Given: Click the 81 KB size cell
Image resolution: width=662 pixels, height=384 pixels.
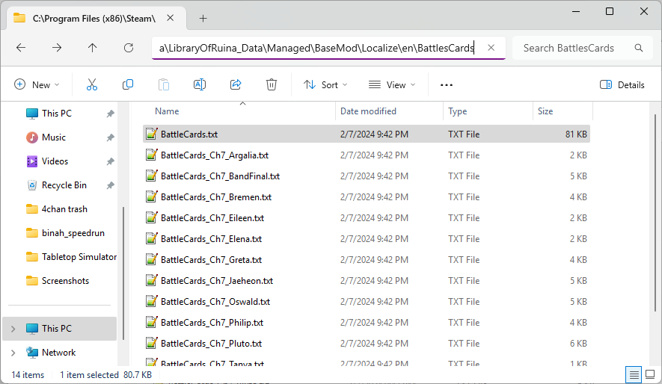Looking at the screenshot, I should tap(576, 134).
